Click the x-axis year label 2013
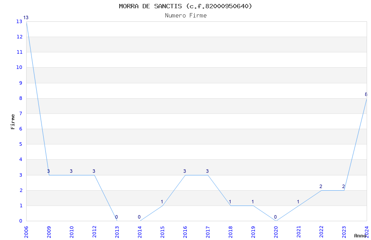 click(x=117, y=232)
